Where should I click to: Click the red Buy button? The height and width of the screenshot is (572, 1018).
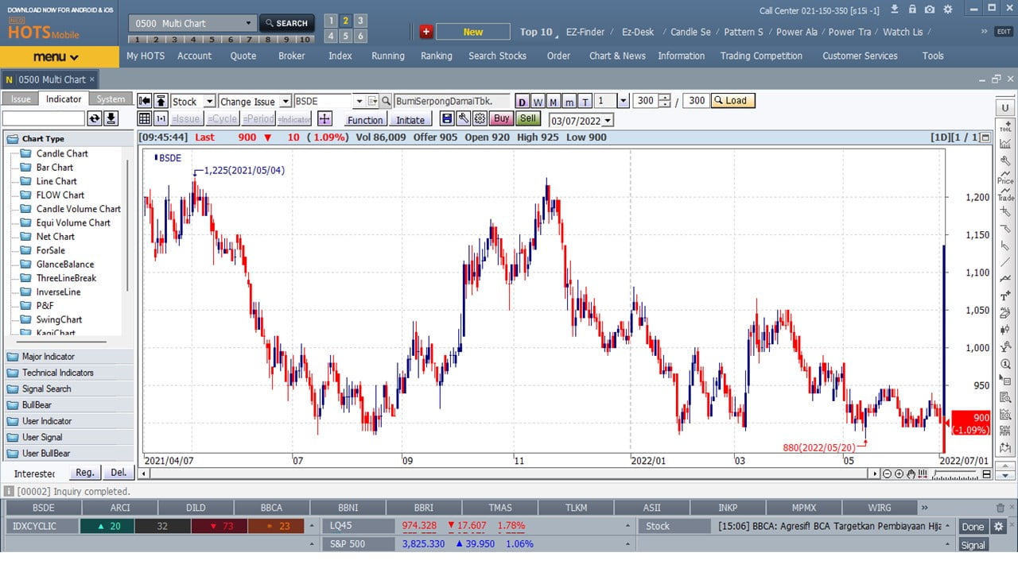(x=501, y=119)
